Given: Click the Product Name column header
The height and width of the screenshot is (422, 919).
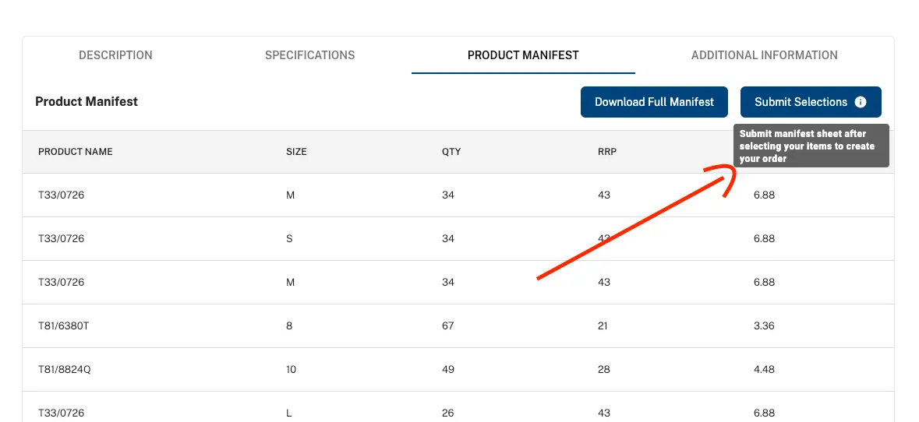Looking at the screenshot, I should coord(75,152).
